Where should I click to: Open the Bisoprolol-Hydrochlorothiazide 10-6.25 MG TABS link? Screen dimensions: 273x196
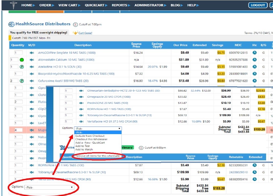tap(76, 74)
